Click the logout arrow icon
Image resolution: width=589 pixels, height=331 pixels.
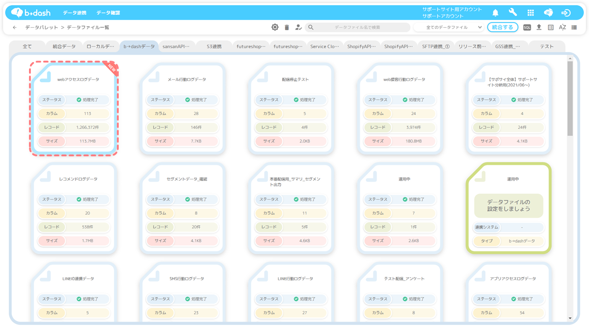click(566, 12)
